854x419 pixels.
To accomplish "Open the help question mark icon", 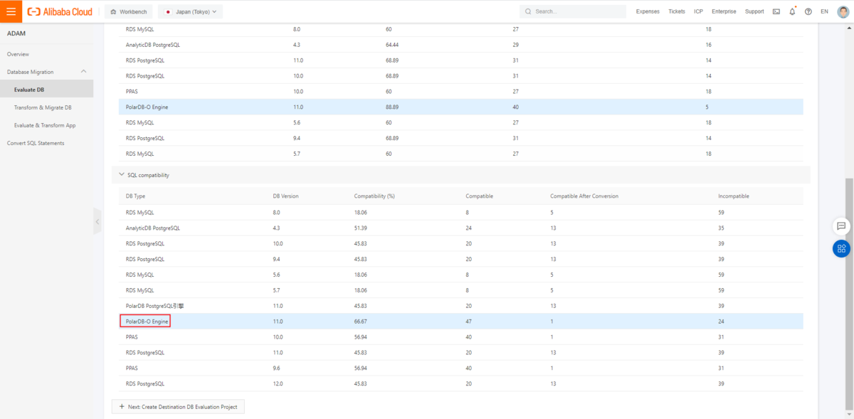I will coord(808,11).
